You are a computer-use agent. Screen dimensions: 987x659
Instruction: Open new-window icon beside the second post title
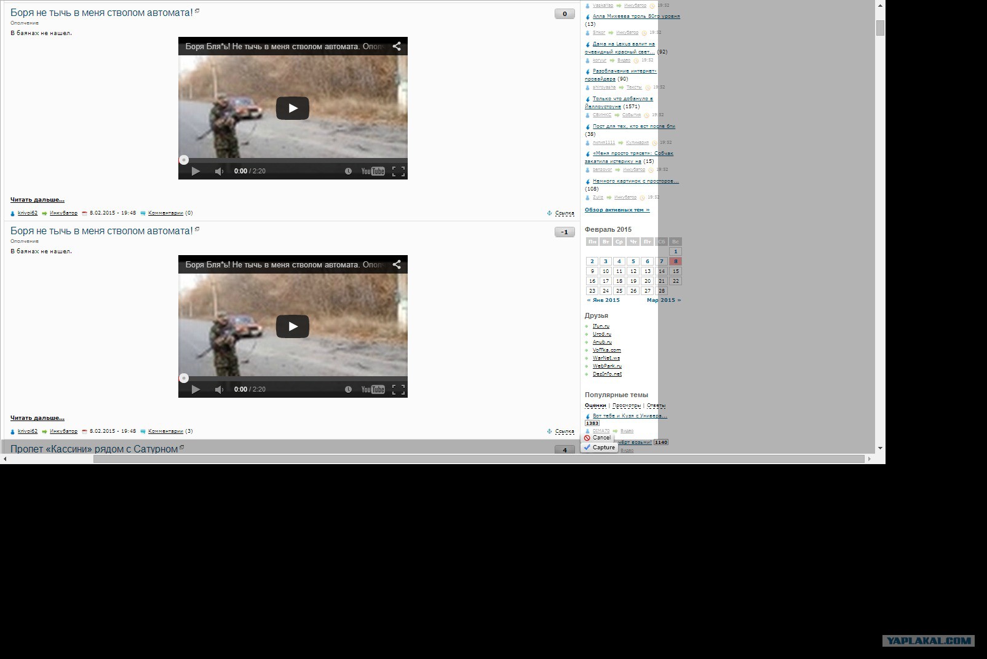point(197,229)
